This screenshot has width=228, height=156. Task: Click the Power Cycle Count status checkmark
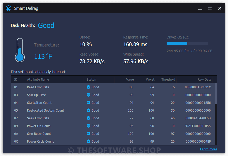click(x=88, y=141)
